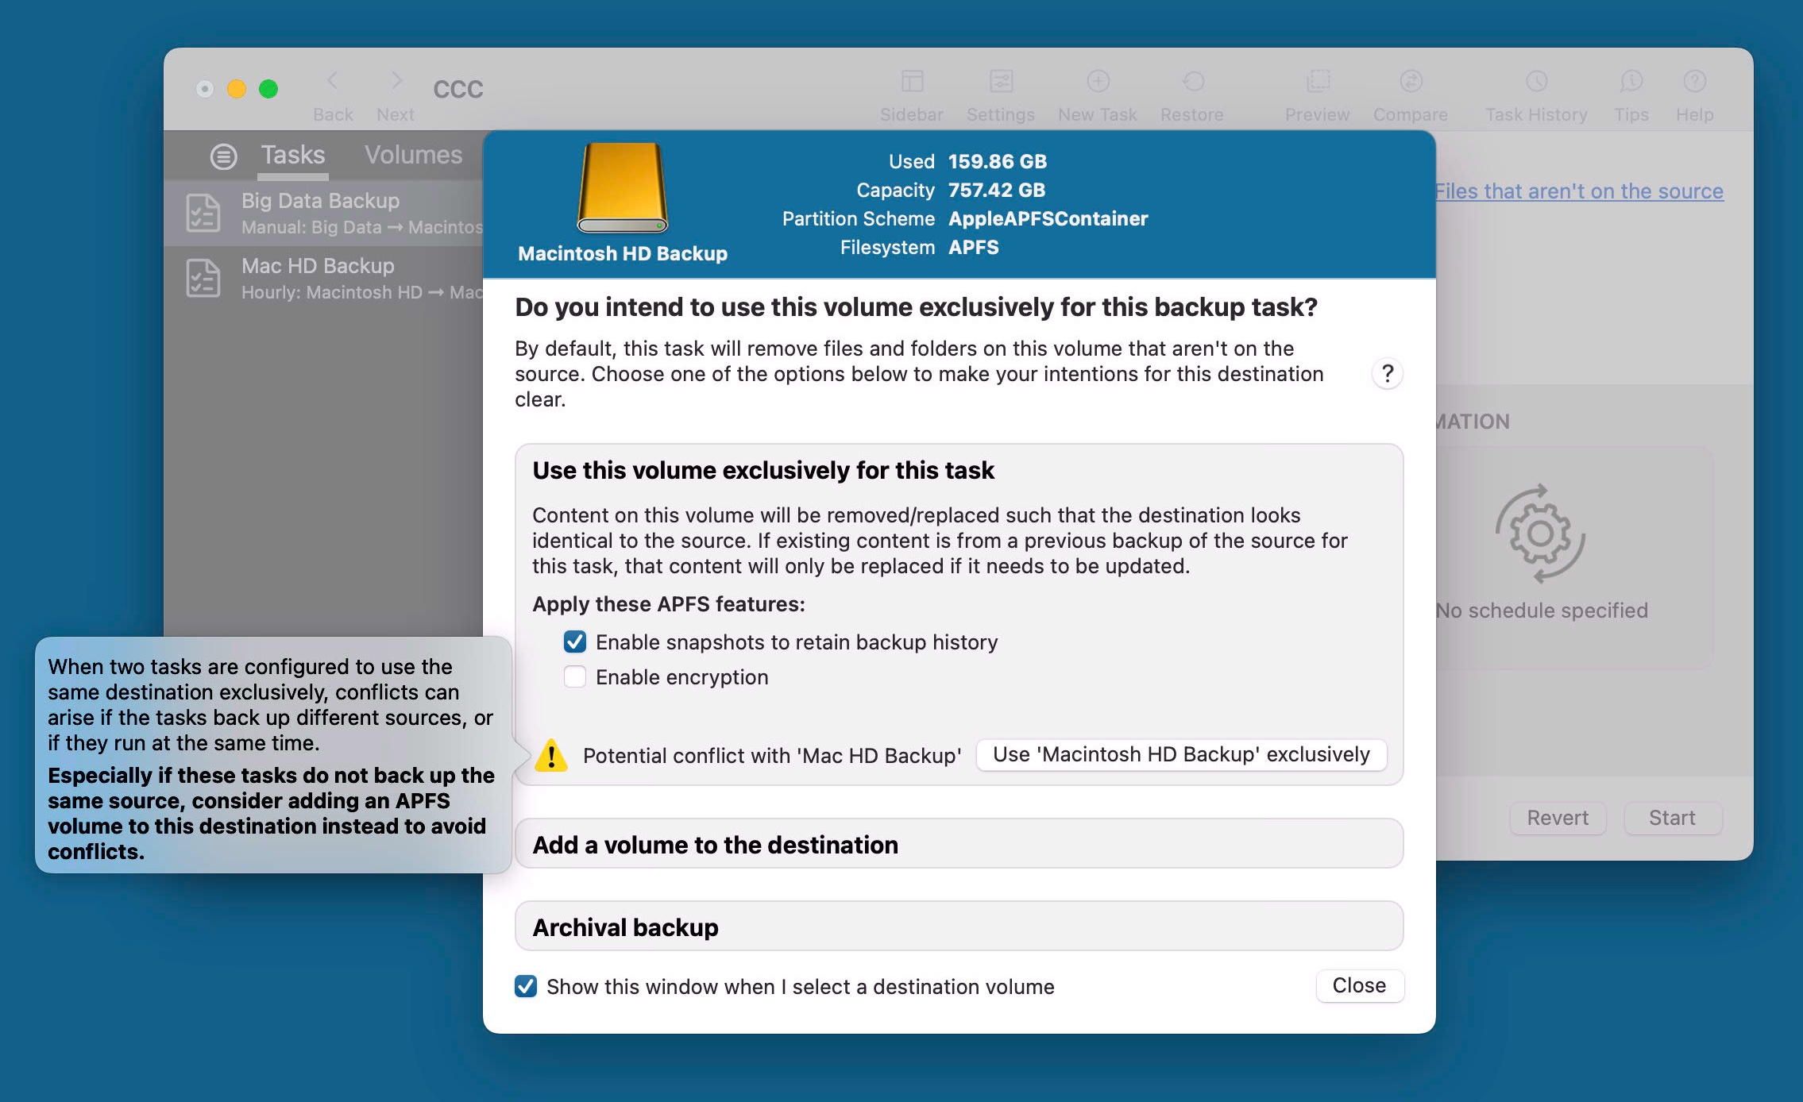
Task: Click the Big Data Backup task icon
Action: tap(203, 213)
